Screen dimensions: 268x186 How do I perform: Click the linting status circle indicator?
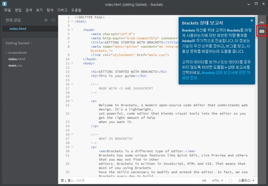pos(230,181)
